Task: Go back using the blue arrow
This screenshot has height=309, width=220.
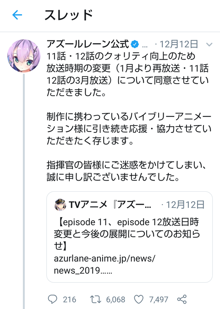Action: (17, 15)
